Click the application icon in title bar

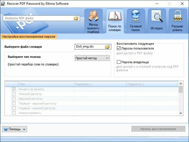click(x=3, y=4)
